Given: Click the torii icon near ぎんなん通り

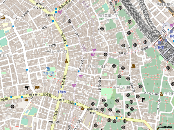Looking at the screenshot, I should [143, 100].
